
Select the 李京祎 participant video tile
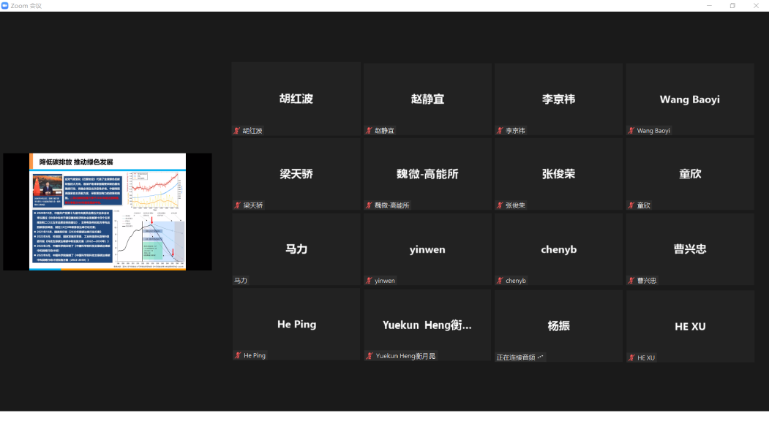[558, 99]
